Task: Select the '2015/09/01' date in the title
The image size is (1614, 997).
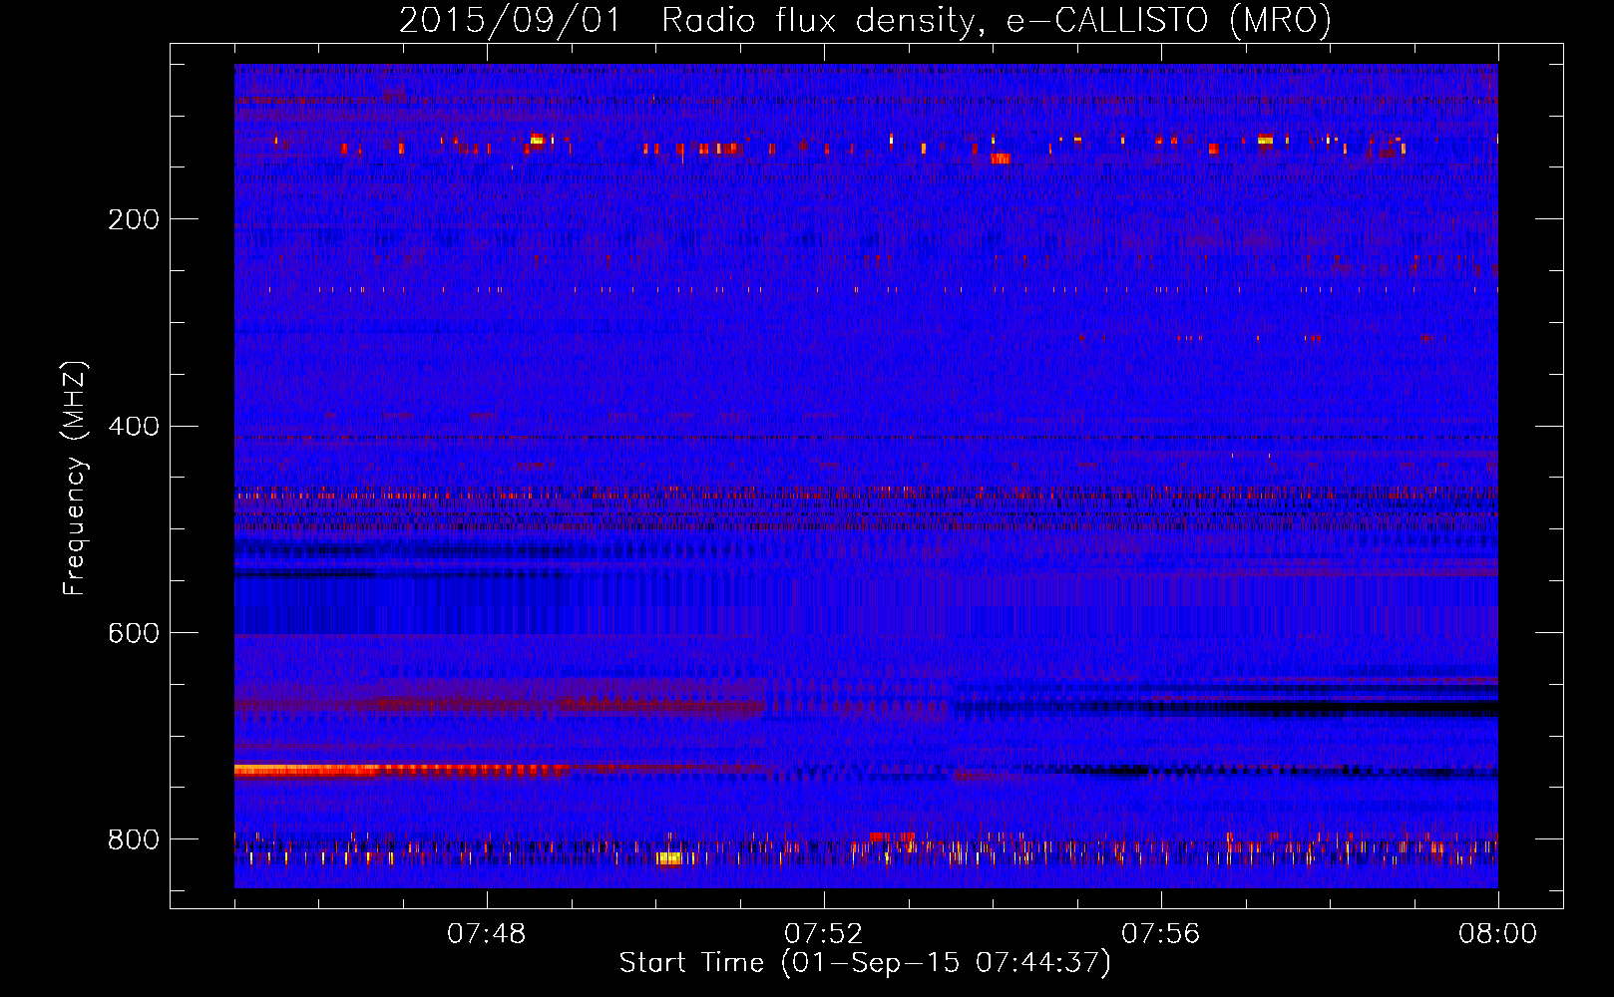Action: (510, 21)
